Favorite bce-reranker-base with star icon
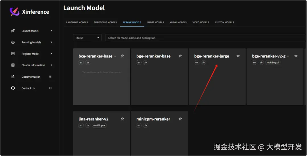The width and height of the screenshot is (307, 156). 122,56
